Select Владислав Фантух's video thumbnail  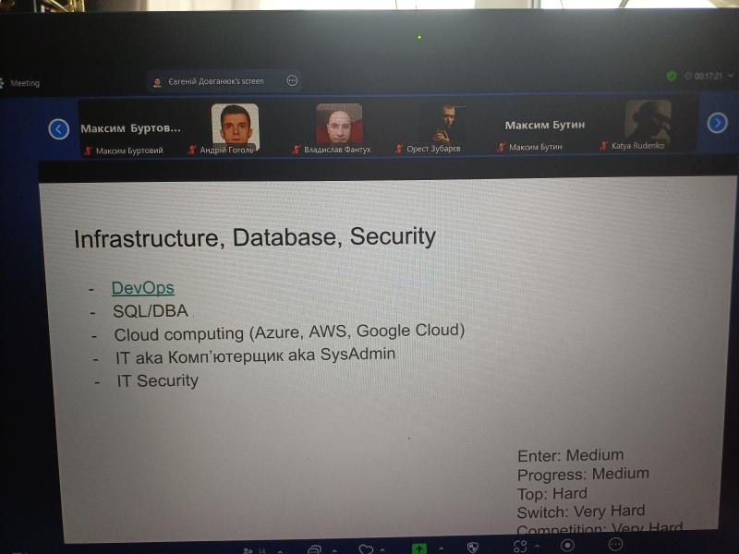339,124
